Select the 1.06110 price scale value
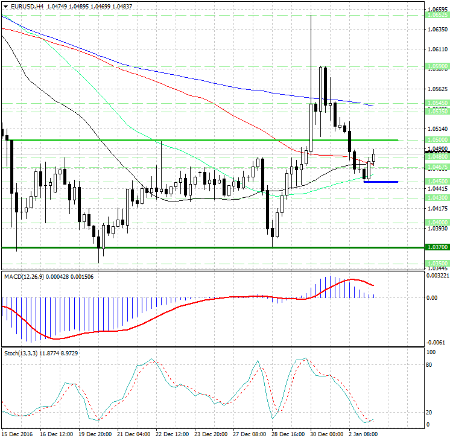Image resolution: width=450 pixels, height=441 pixels. pyautogui.click(x=437, y=49)
